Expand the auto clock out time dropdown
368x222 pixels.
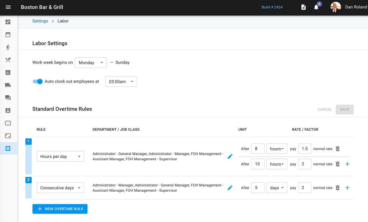point(121,81)
